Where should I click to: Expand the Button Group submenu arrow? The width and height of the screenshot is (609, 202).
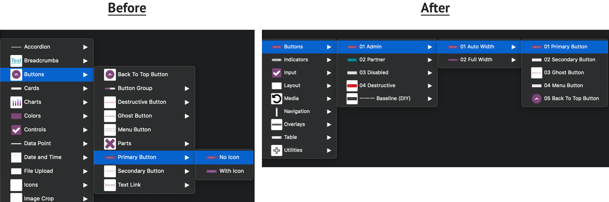coord(187,88)
